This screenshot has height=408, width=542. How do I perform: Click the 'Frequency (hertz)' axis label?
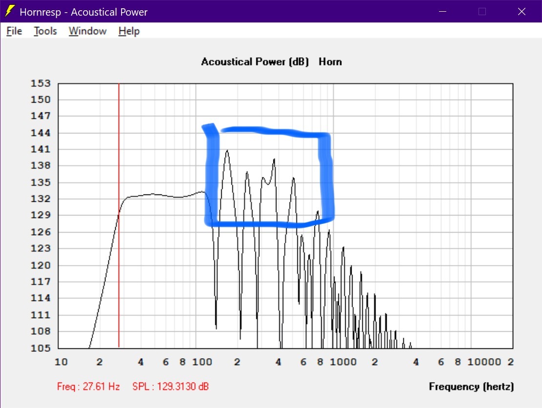471,387
